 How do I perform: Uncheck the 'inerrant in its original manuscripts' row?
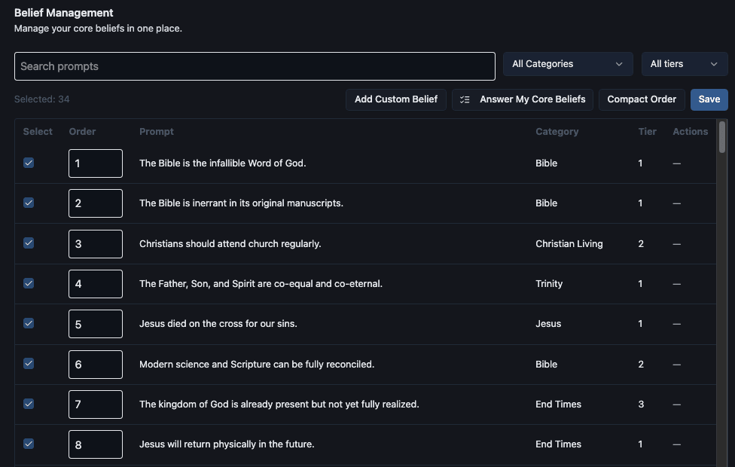click(x=29, y=203)
